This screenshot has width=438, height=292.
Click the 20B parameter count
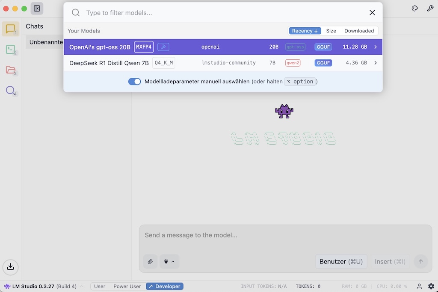click(274, 47)
